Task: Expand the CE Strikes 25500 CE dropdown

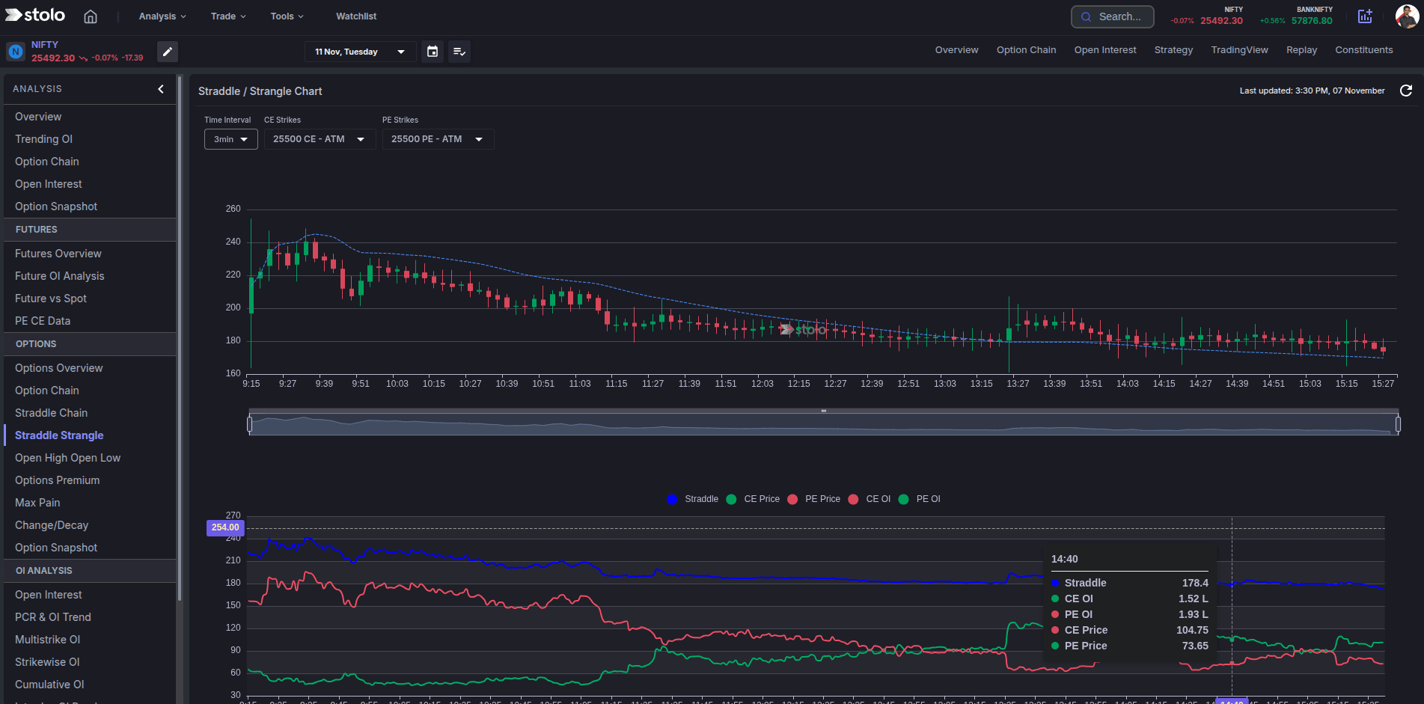Action: pos(319,139)
